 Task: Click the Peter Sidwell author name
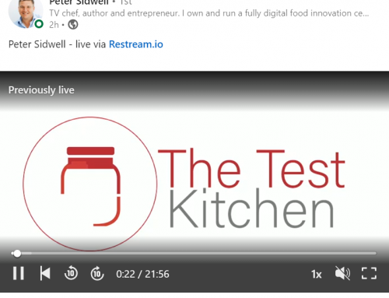[79, 2]
